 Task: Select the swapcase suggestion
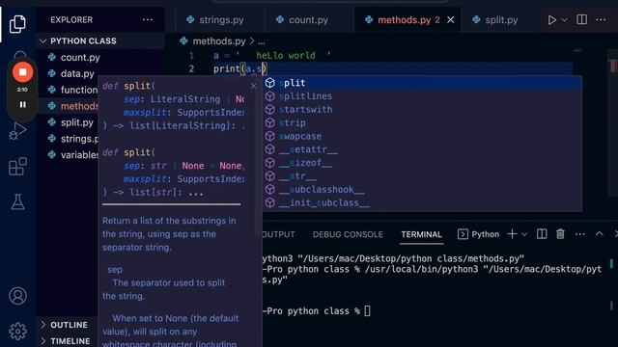[x=422, y=136]
